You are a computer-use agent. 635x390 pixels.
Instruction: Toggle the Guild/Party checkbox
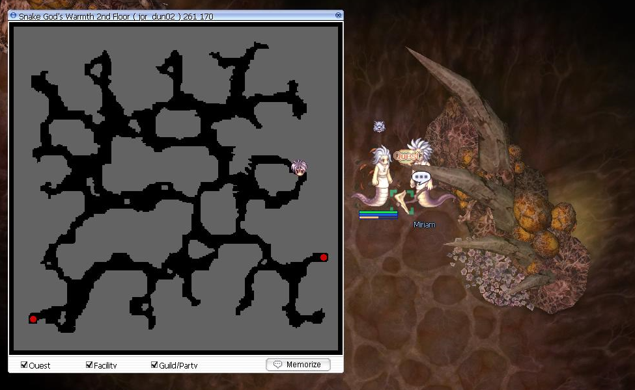click(x=154, y=365)
